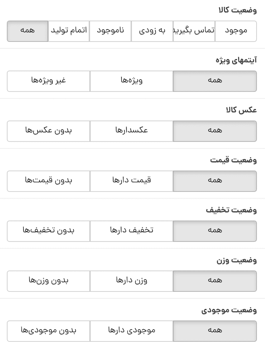Show products with images 'عکسدارها'
Screen dimensions: 265x348
coord(131,131)
